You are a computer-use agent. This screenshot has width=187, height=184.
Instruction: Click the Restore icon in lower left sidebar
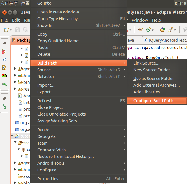coord(4,98)
